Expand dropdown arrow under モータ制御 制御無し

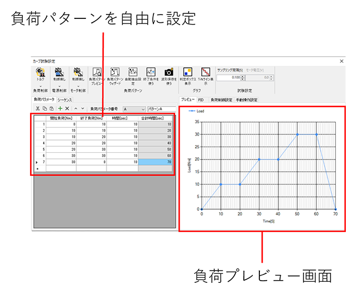click(x=78, y=86)
